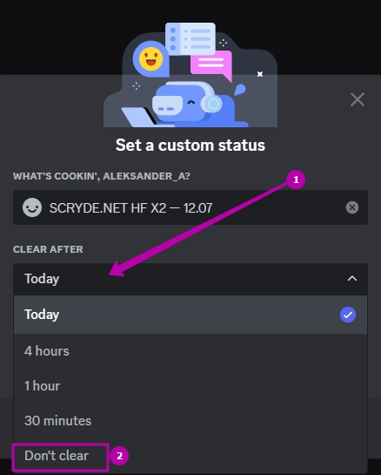Click the purple annotation badge numbered 2
Image resolution: width=381 pixels, height=475 pixels.
click(x=119, y=456)
